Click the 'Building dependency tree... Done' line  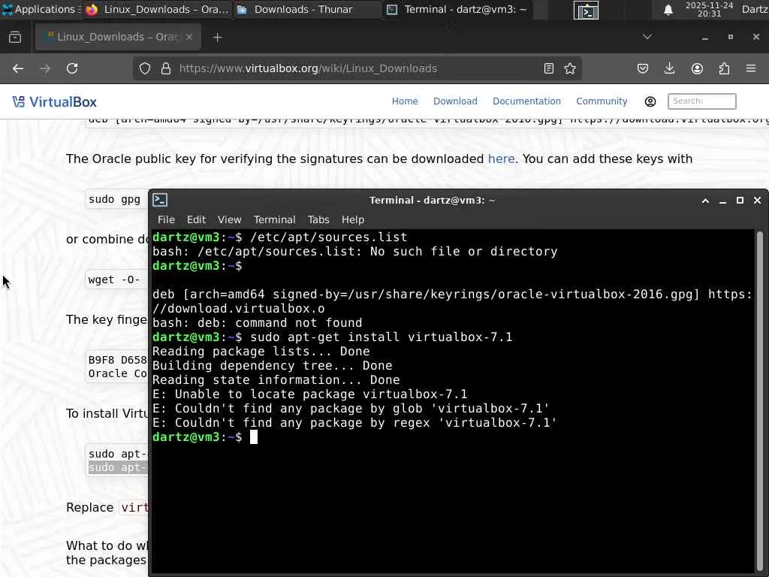click(x=273, y=366)
